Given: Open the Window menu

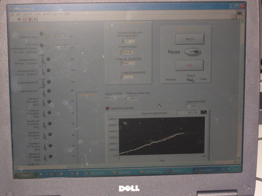Looking at the screenshot, I should pos(58,14).
